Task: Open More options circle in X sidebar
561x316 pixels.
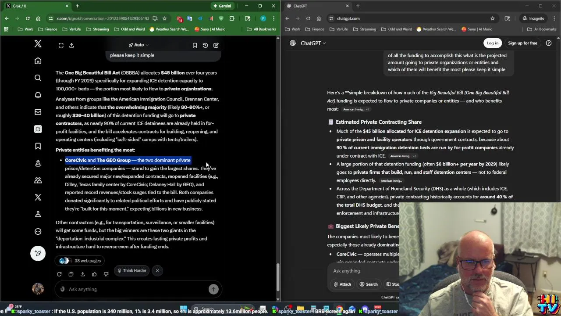Action: (x=38, y=231)
